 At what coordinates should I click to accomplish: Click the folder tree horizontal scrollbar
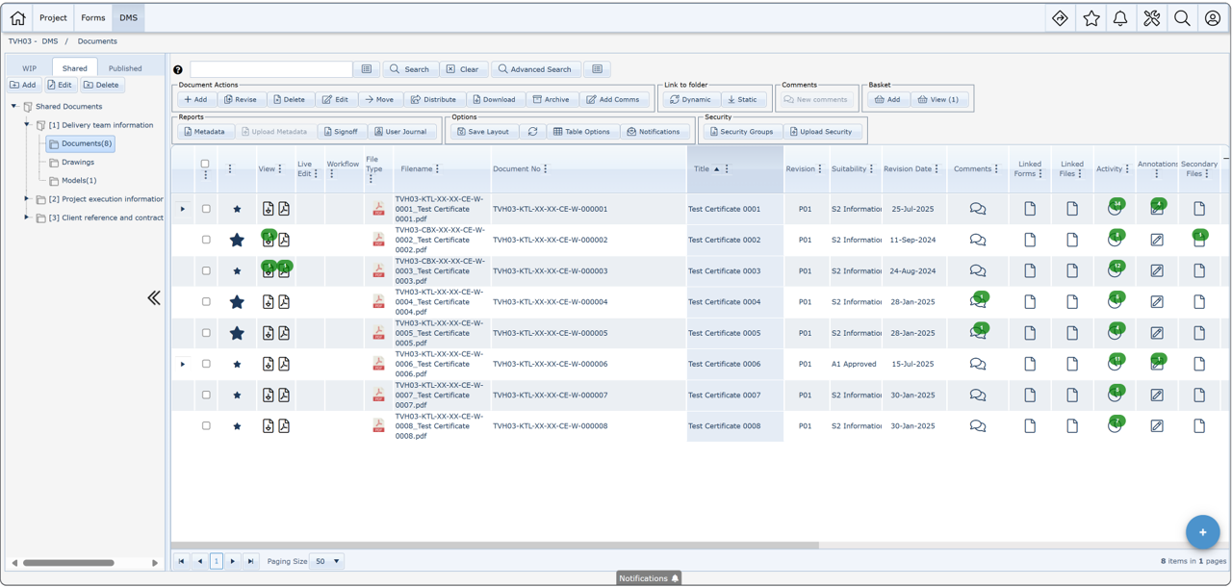68,563
